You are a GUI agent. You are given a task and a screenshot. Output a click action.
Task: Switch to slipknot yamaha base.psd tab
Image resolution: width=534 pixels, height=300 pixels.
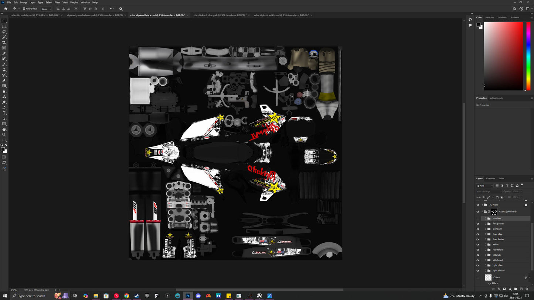(95, 15)
